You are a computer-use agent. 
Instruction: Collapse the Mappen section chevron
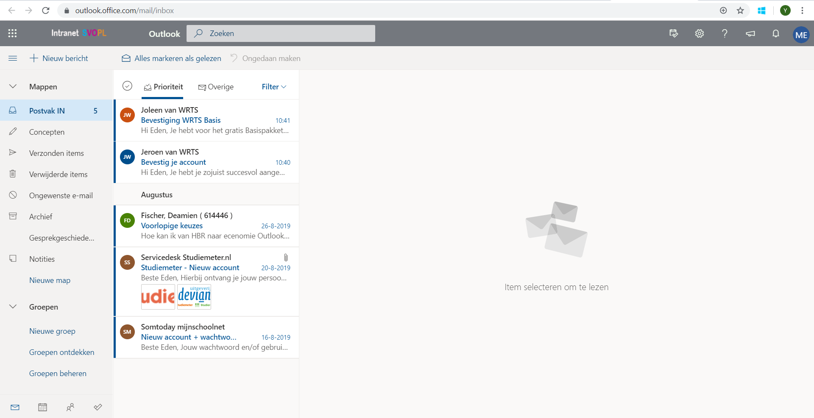13,86
